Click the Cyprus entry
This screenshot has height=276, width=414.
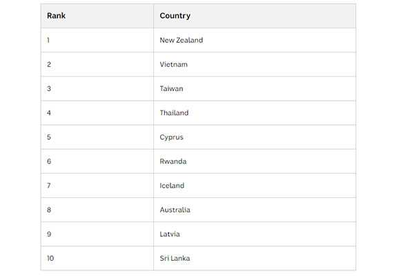[x=172, y=137]
